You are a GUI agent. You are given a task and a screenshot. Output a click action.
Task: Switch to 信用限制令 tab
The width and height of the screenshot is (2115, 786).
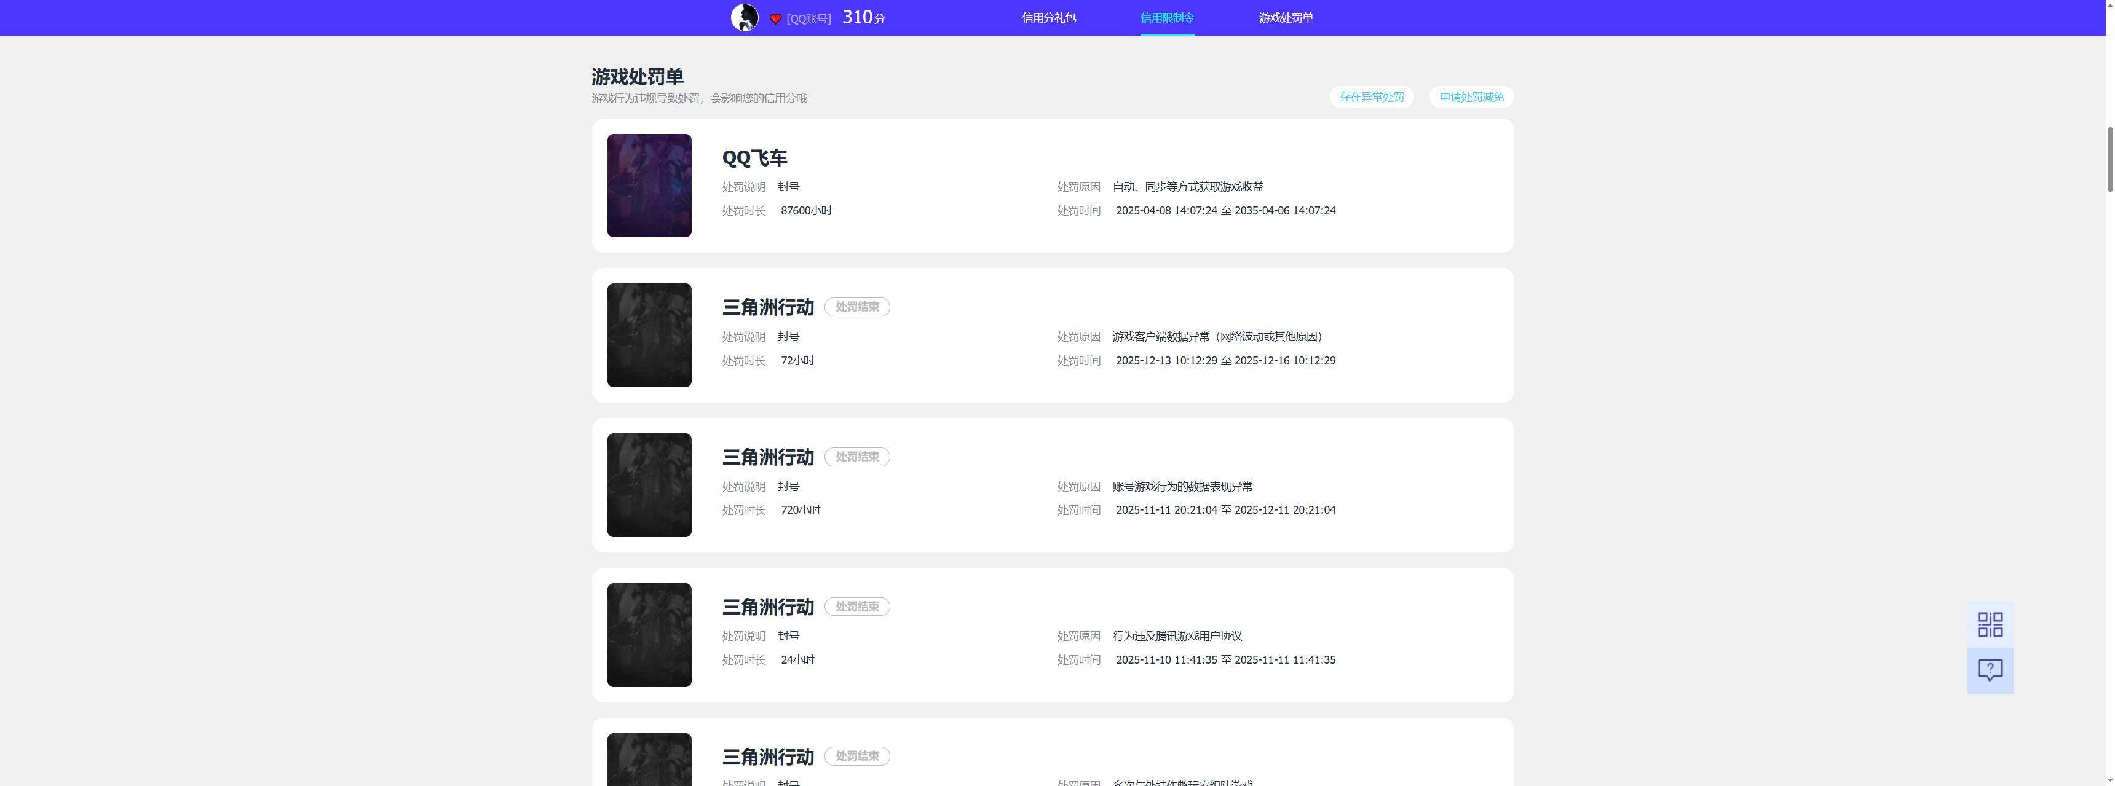point(1167,17)
